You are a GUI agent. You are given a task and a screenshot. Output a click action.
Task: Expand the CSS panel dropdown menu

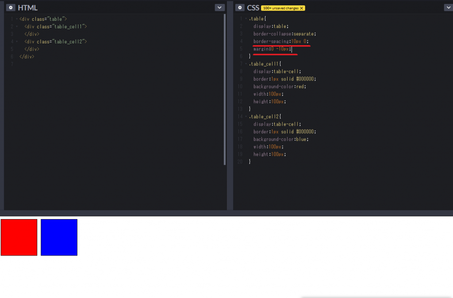pyautogui.click(x=449, y=8)
